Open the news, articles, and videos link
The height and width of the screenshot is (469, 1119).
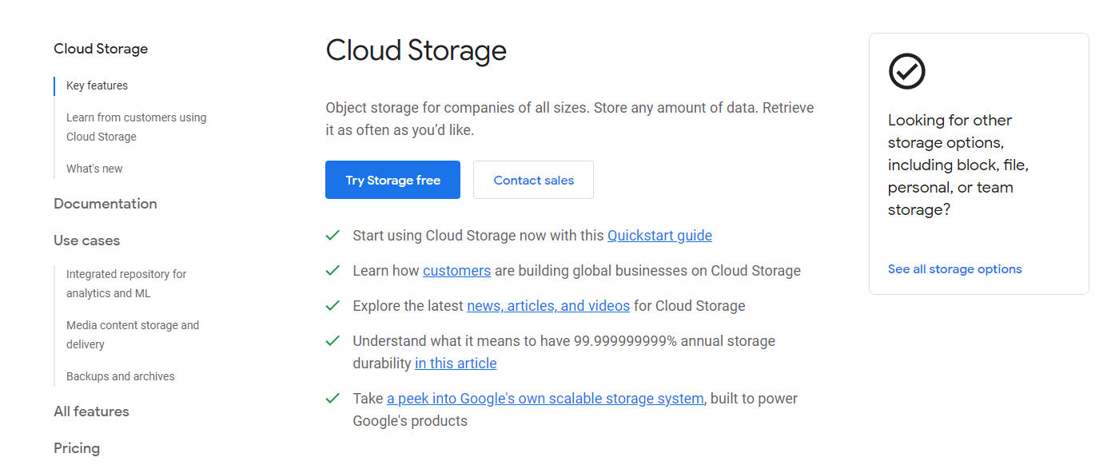[x=548, y=305]
